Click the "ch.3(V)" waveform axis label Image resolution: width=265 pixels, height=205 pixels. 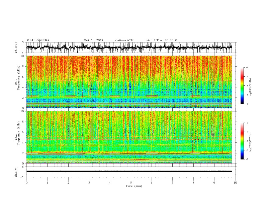(x=16, y=172)
